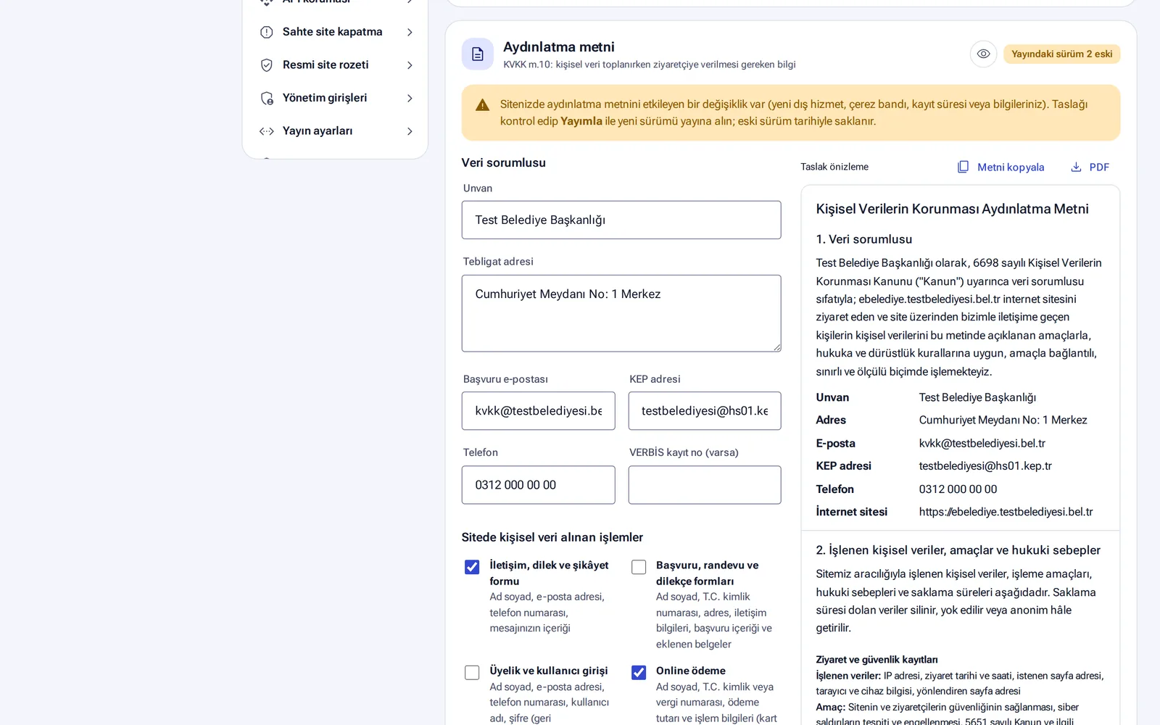This screenshot has height=725, width=1160.
Task: Click the yellow warning triangle icon
Action: 482,105
